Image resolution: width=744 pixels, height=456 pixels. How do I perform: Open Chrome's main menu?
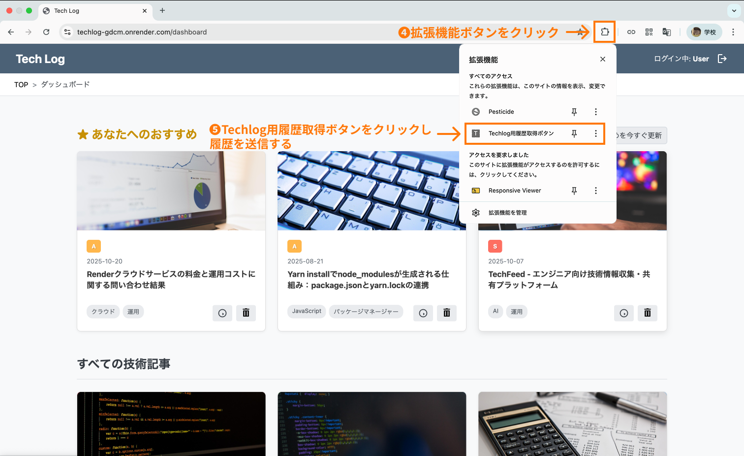click(x=734, y=32)
